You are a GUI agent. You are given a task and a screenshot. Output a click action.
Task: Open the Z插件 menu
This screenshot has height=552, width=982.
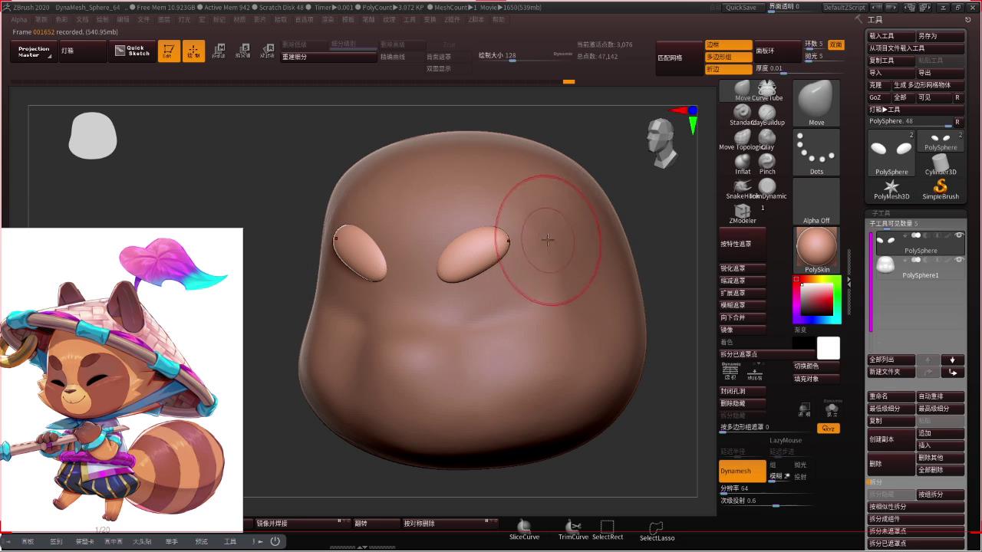(453, 19)
